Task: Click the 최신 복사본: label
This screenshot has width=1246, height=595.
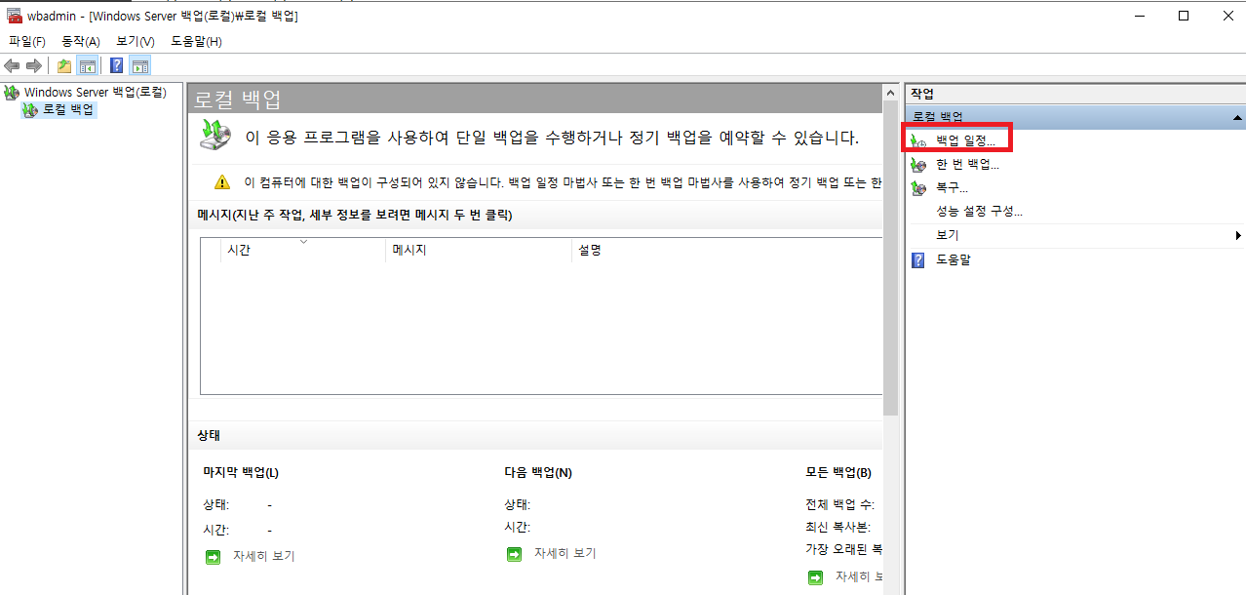Action: pyautogui.click(x=837, y=527)
